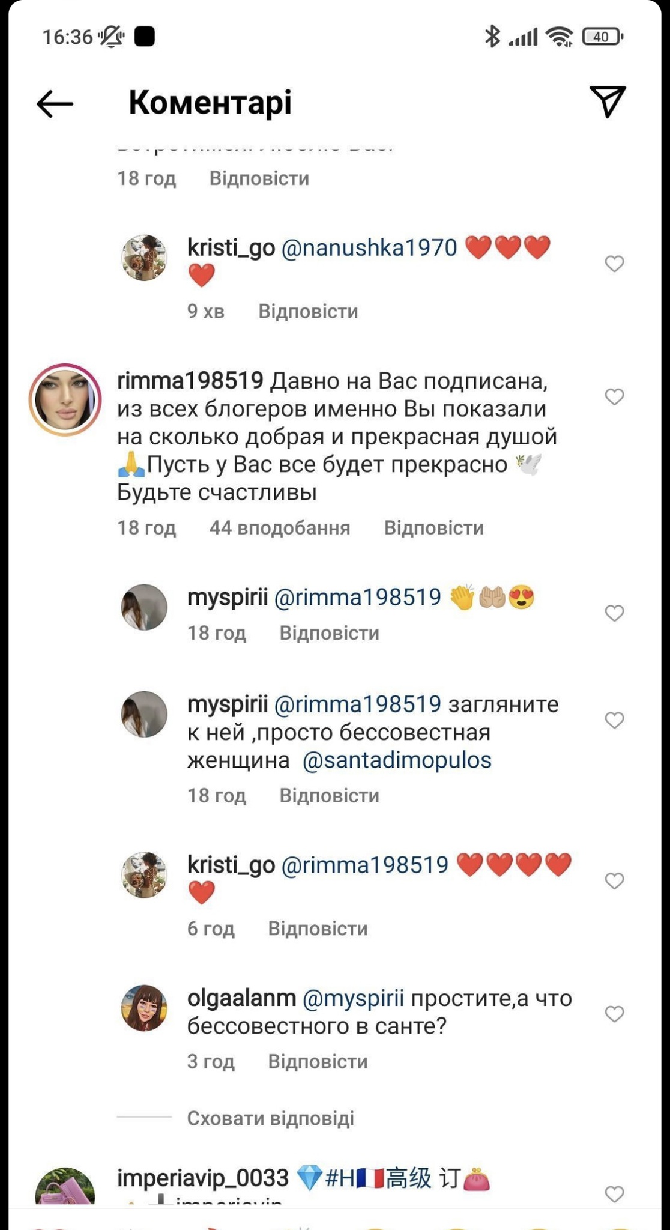
Task: Like rimma198519's comment with the heart
Action: [614, 397]
